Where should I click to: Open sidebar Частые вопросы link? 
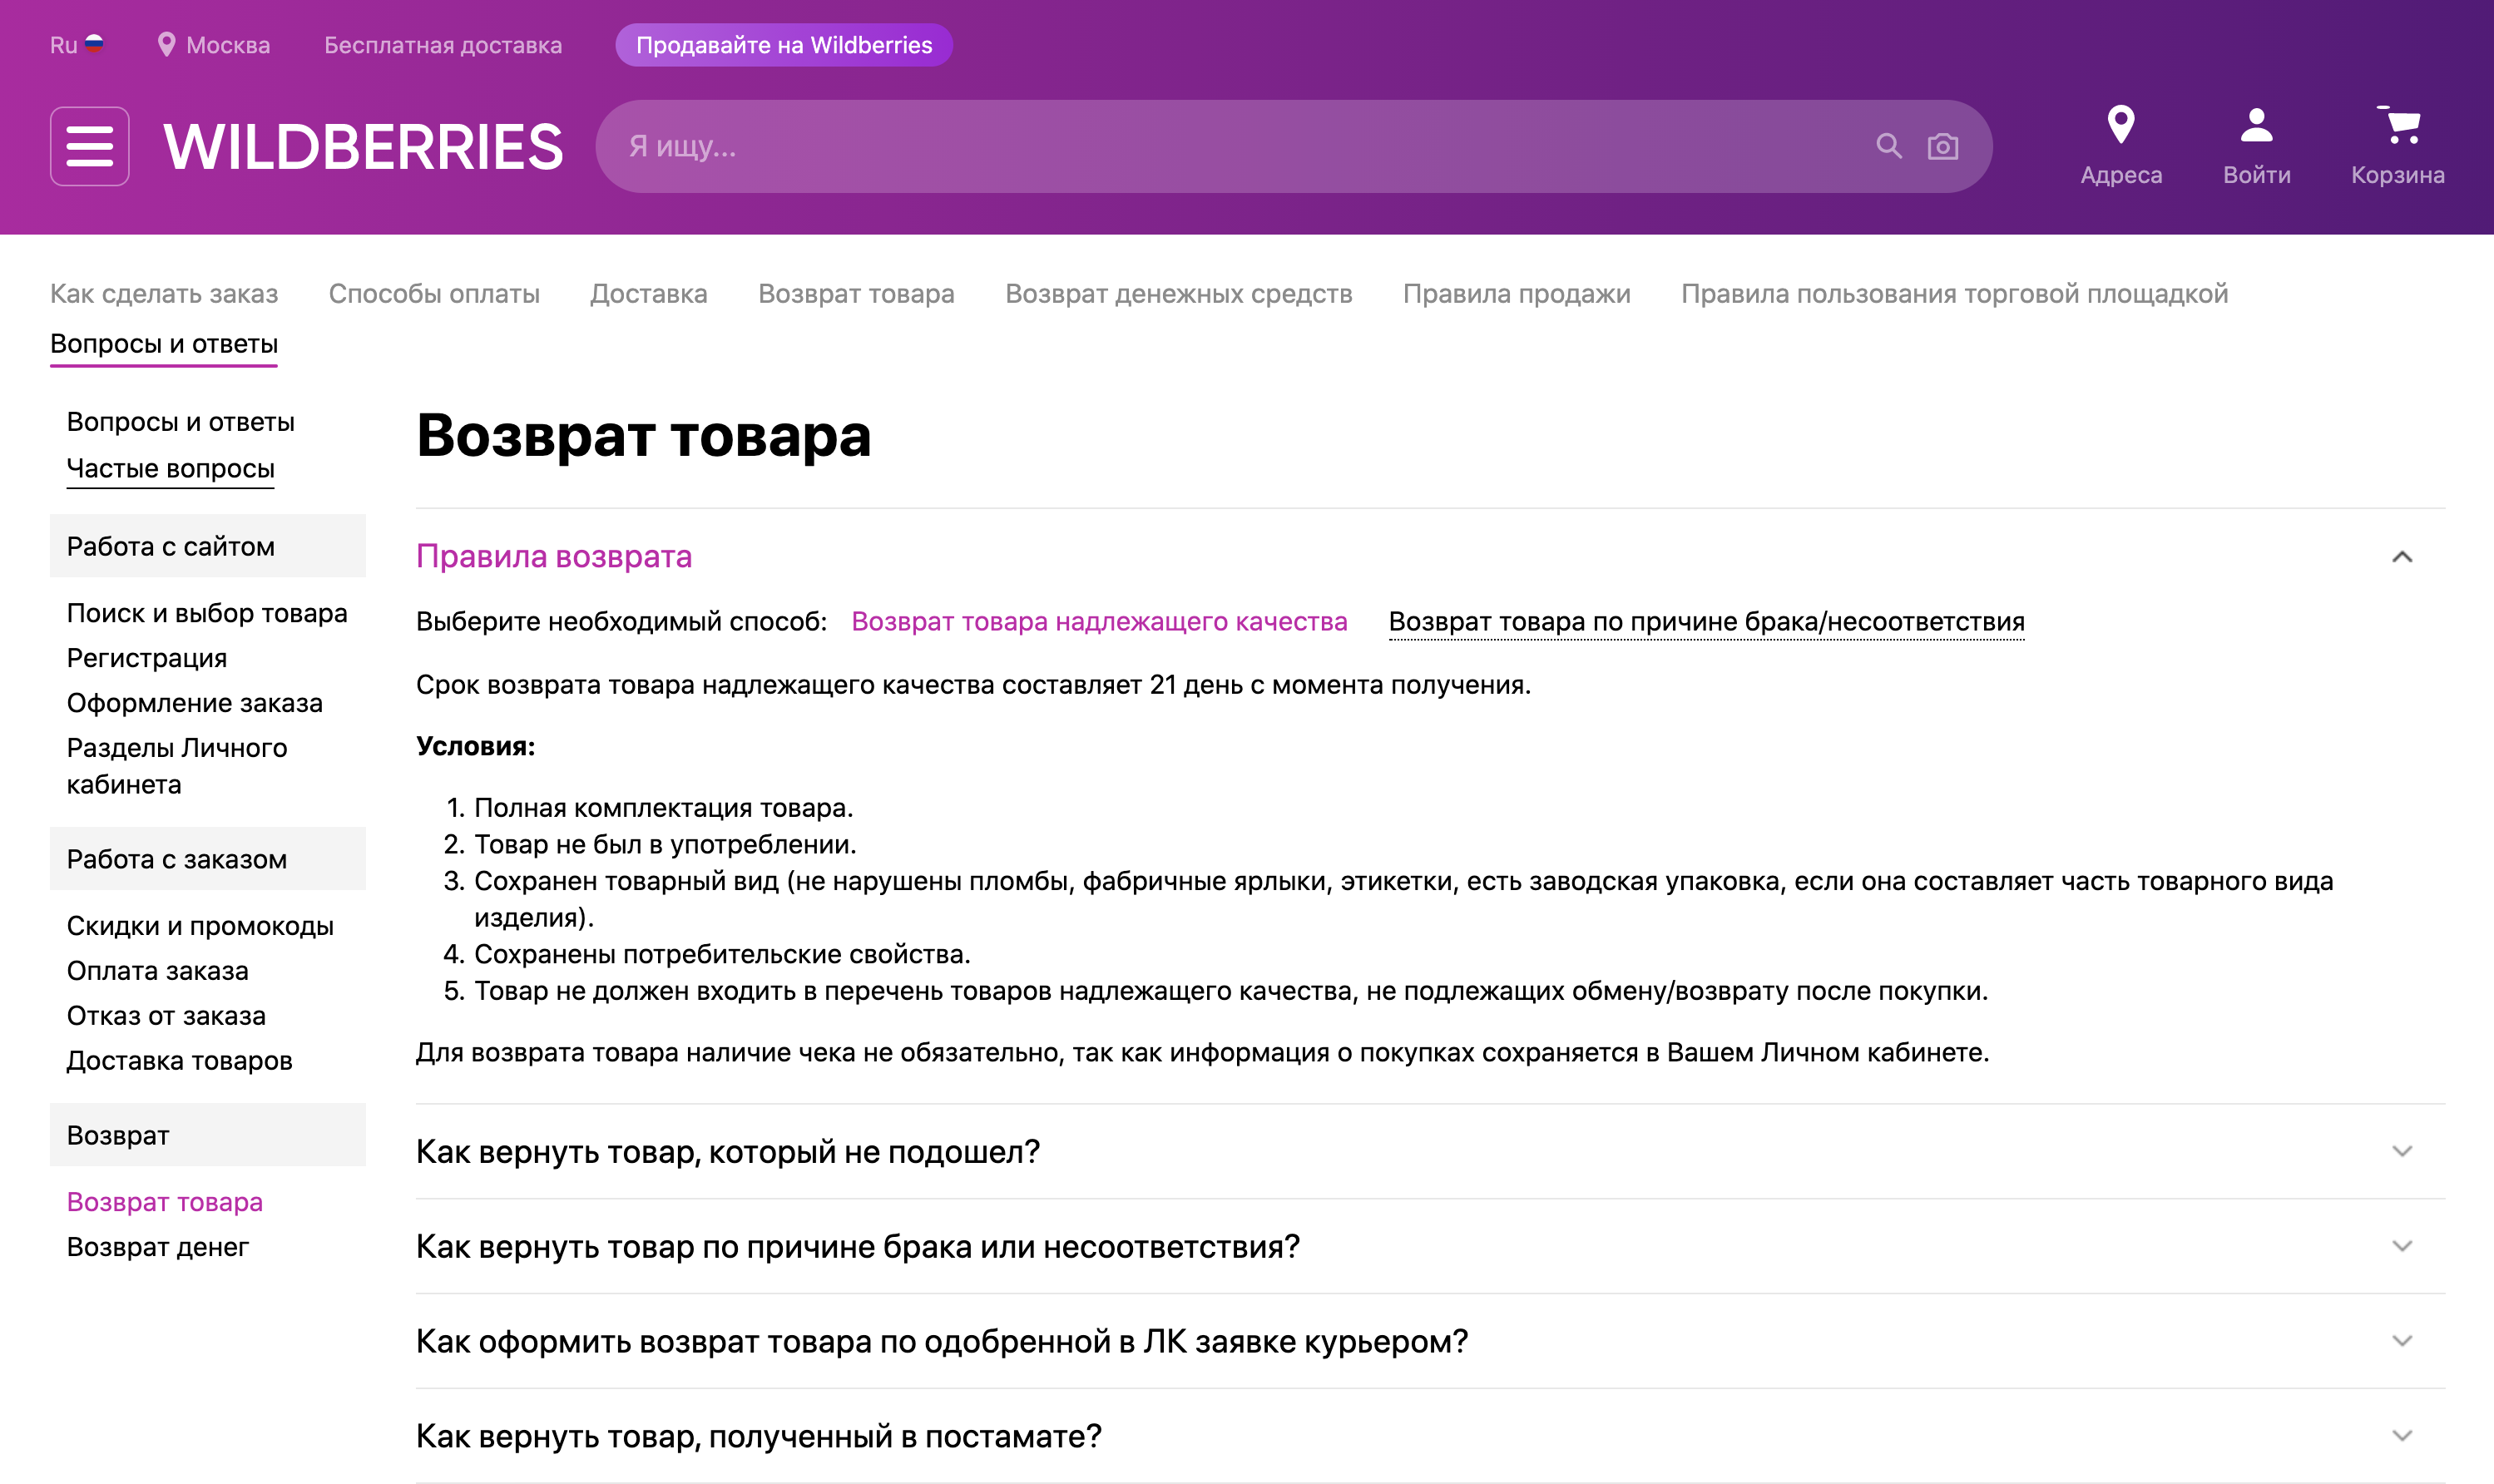170,469
